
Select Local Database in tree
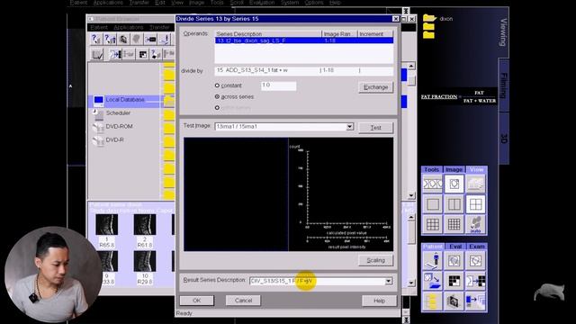pos(125,100)
